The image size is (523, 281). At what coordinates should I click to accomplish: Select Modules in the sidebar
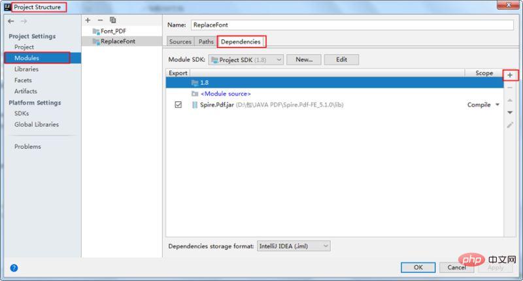click(x=42, y=58)
